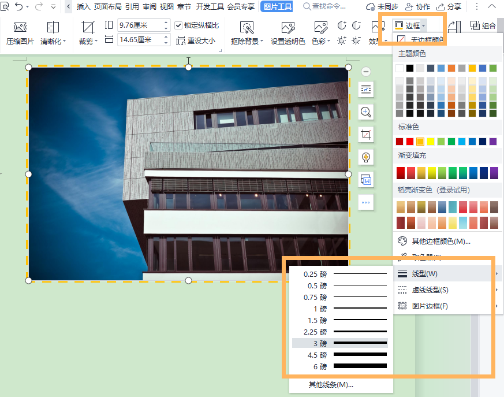Viewport: 504px width, 397px height.
Task: Open the Review (审阅) tab
Action: point(150,6)
